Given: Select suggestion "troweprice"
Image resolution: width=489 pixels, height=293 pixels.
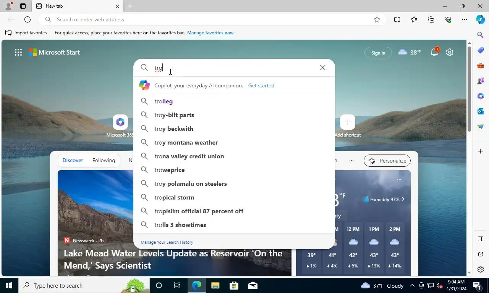Looking at the screenshot, I should point(234,170).
